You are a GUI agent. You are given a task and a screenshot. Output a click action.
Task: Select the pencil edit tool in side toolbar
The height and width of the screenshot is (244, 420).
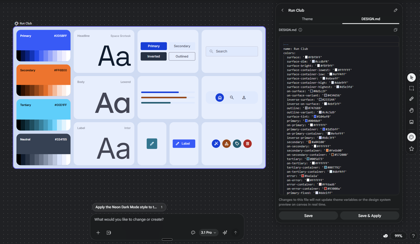[412, 99]
